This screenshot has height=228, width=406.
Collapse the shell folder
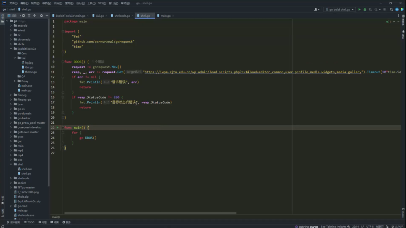click(11, 164)
